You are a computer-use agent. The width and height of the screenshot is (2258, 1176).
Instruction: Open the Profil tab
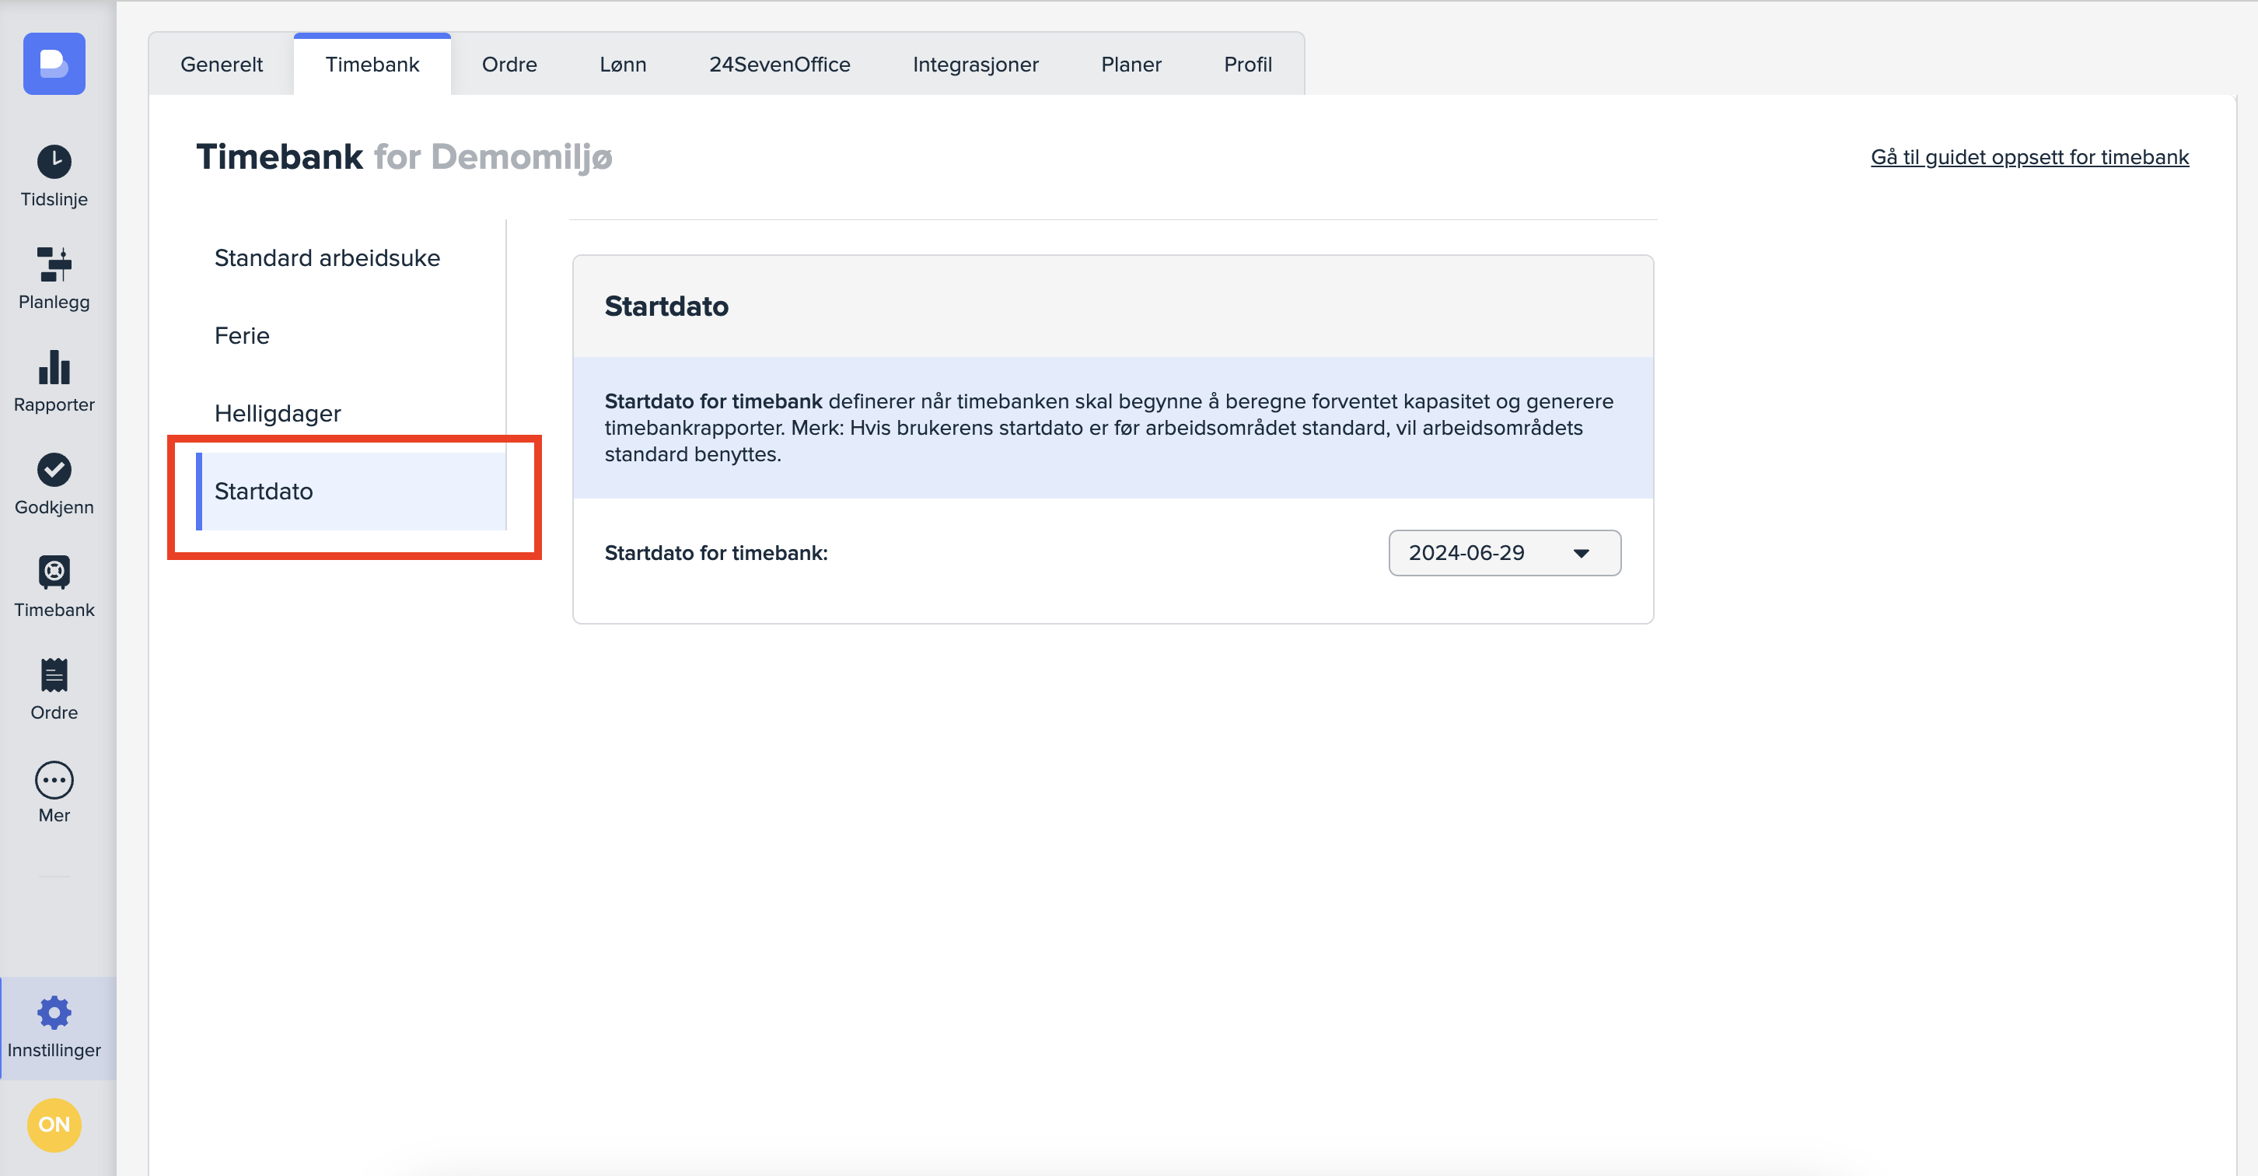[x=1247, y=65]
